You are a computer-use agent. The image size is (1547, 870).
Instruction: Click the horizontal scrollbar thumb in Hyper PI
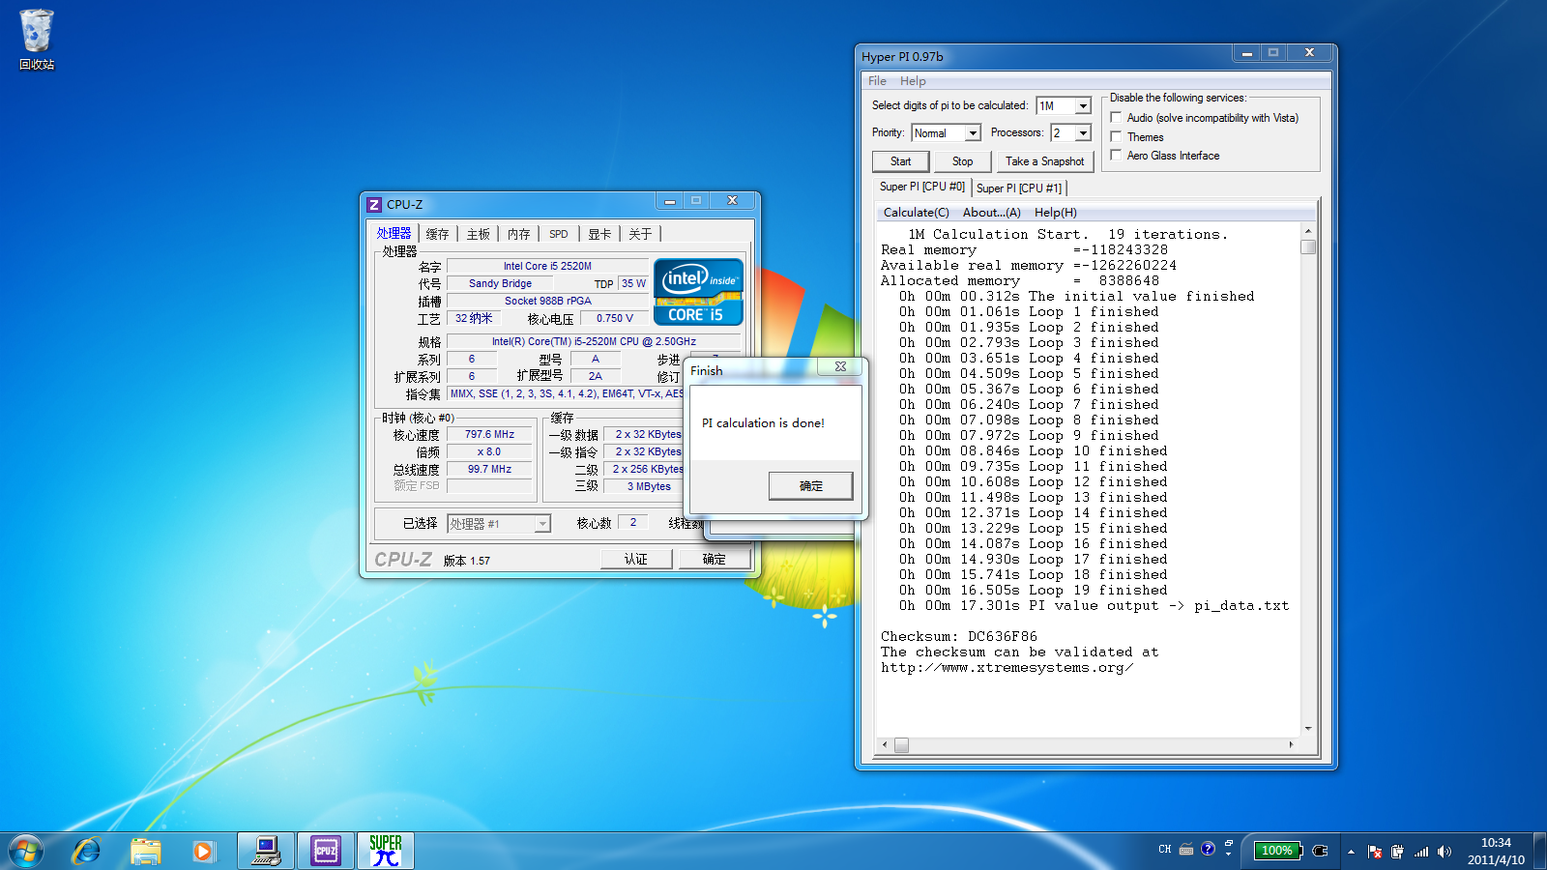click(901, 744)
